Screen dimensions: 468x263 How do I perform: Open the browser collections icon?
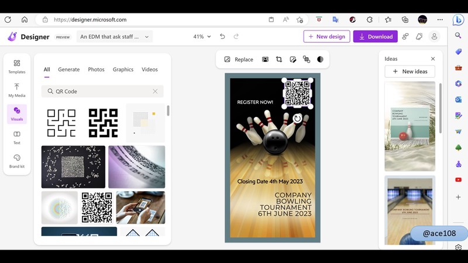point(405,20)
